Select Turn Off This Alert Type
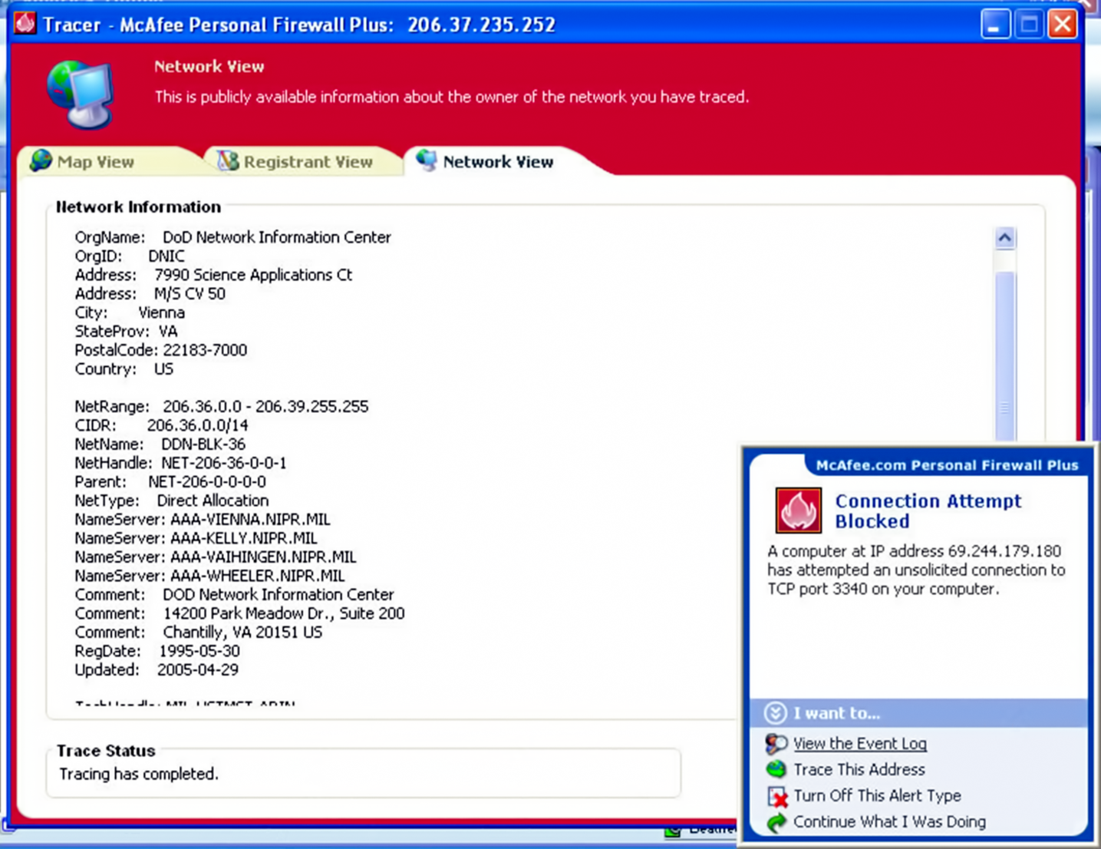The height and width of the screenshot is (849, 1101). (x=877, y=795)
